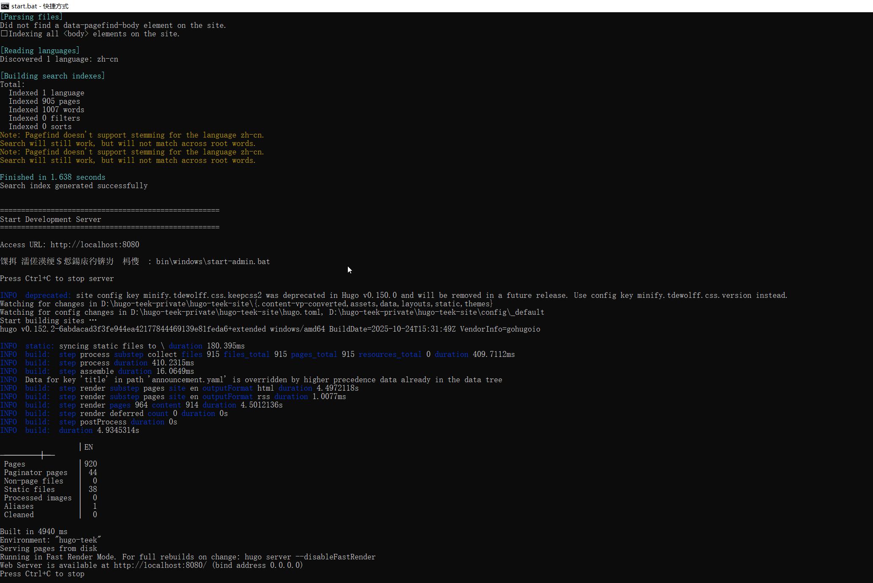
Task: Click the Indexed 905 pages line
Action: pos(44,101)
